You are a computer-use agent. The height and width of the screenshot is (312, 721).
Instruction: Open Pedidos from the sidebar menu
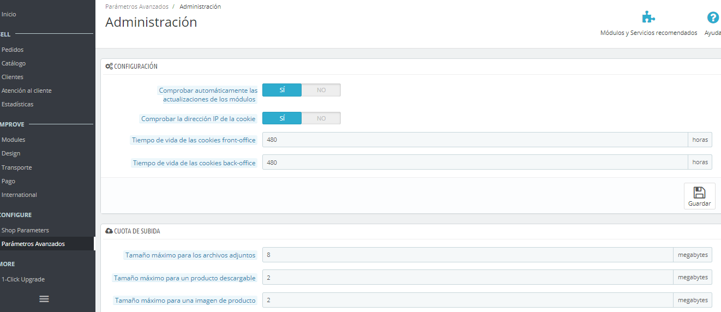click(x=13, y=50)
